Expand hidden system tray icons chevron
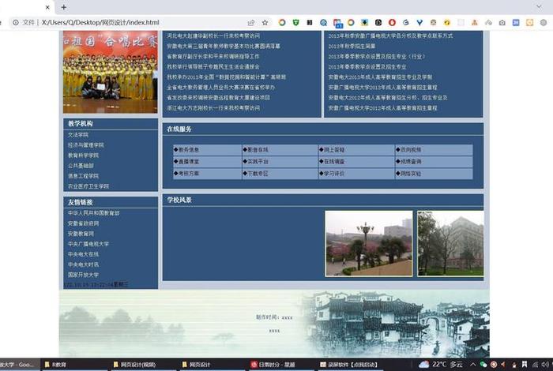The width and height of the screenshot is (553, 371). (x=472, y=365)
